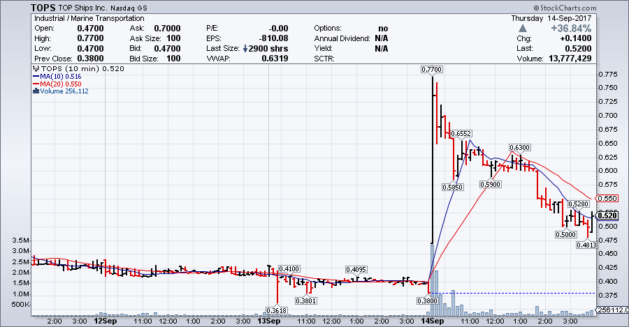Click the down arrow beside Last Size
This screenshot has width=629, height=327.
(x=247, y=49)
